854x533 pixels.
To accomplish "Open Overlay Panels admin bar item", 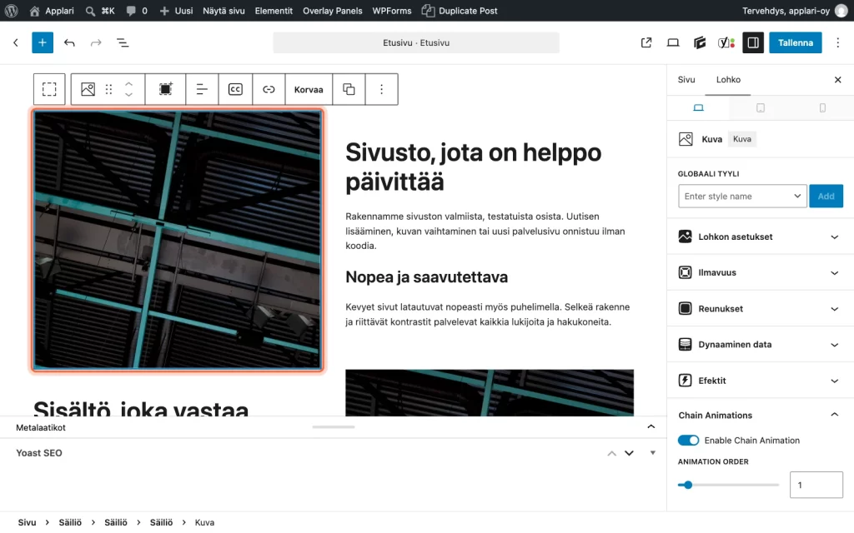I will pos(332,10).
